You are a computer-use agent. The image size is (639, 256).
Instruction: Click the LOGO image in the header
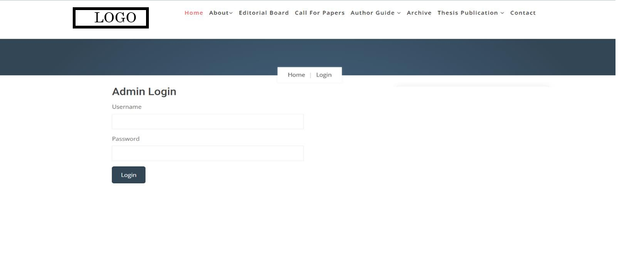111,18
